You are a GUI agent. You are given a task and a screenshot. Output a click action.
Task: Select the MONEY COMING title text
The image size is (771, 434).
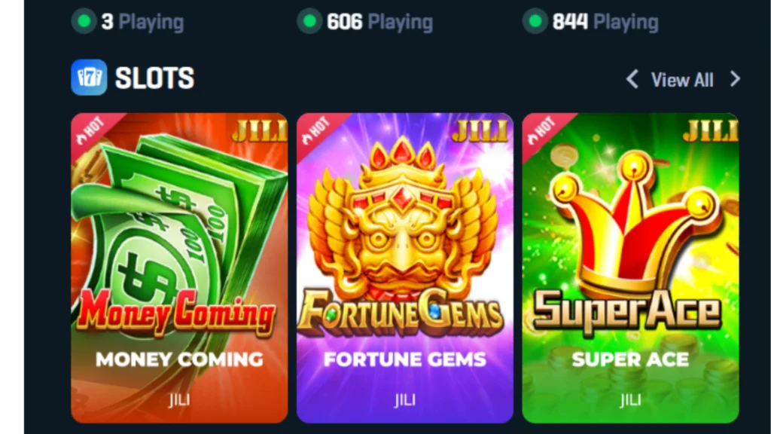coord(179,359)
